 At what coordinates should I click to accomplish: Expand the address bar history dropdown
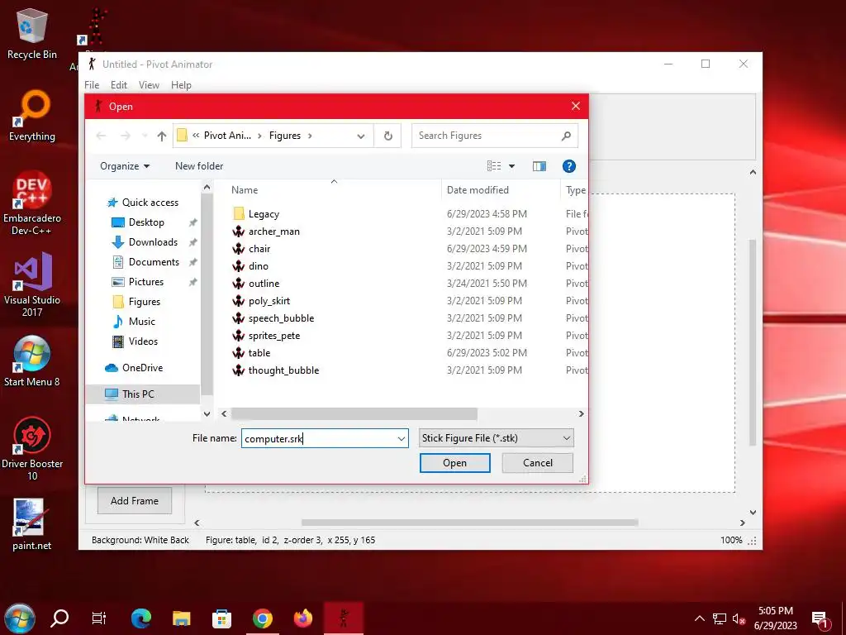point(361,136)
